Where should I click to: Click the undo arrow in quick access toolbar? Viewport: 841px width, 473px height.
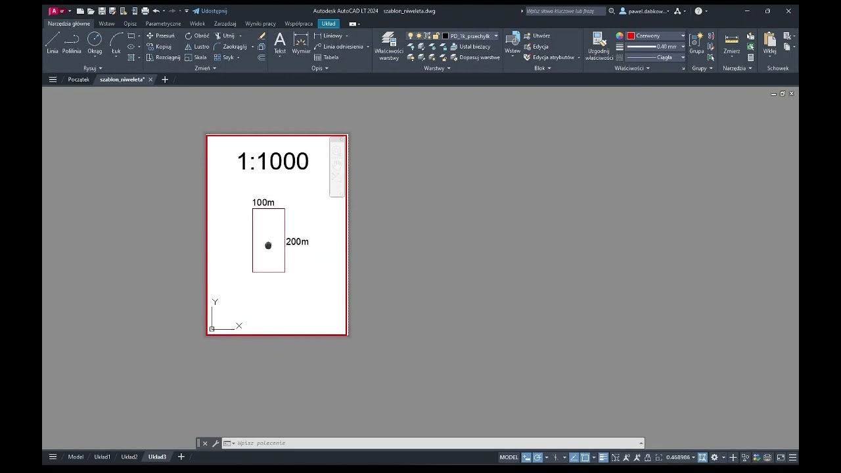tap(156, 11)
